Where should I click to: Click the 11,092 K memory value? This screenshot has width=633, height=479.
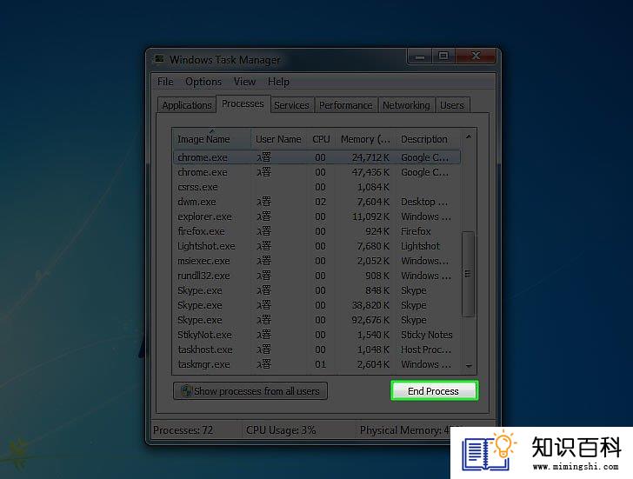coord(370,216)
